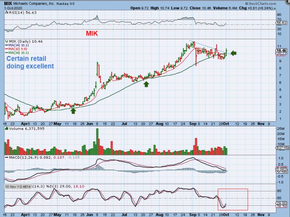
Task: Click the Low 9.72 value
Action: coord(180,8)
